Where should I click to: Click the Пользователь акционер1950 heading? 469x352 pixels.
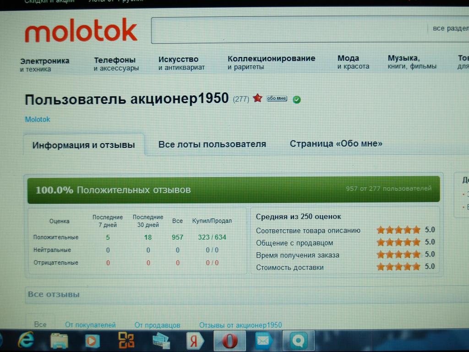pos(126,99)
